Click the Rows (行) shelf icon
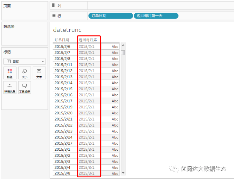Image resolution: width=235 pixels, height=180 pixels. point(54,16)
